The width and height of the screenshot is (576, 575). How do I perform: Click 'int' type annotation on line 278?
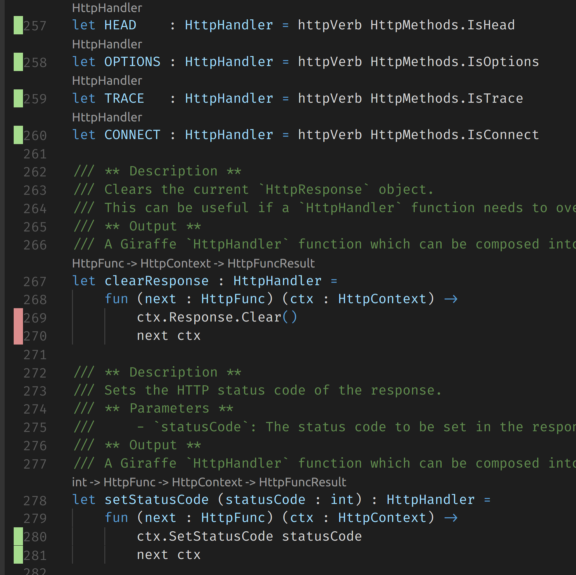[342, 500]
